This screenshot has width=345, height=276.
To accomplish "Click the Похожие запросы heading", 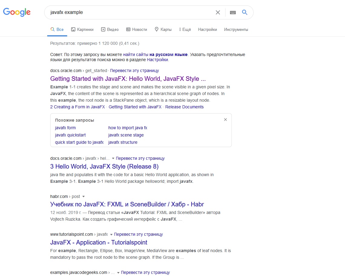I will pos(74,120).
